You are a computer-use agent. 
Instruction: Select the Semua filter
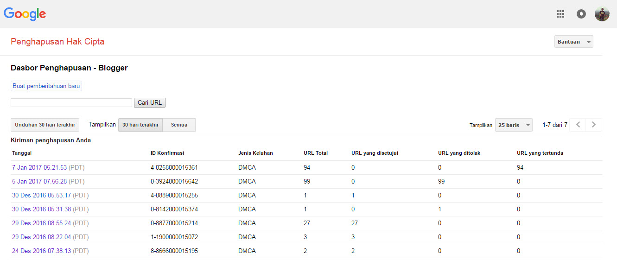179,125
